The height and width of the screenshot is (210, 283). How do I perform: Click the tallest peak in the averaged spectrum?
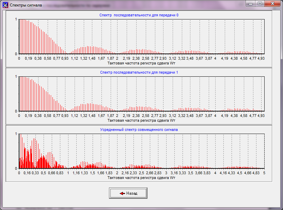coord(21,151)
